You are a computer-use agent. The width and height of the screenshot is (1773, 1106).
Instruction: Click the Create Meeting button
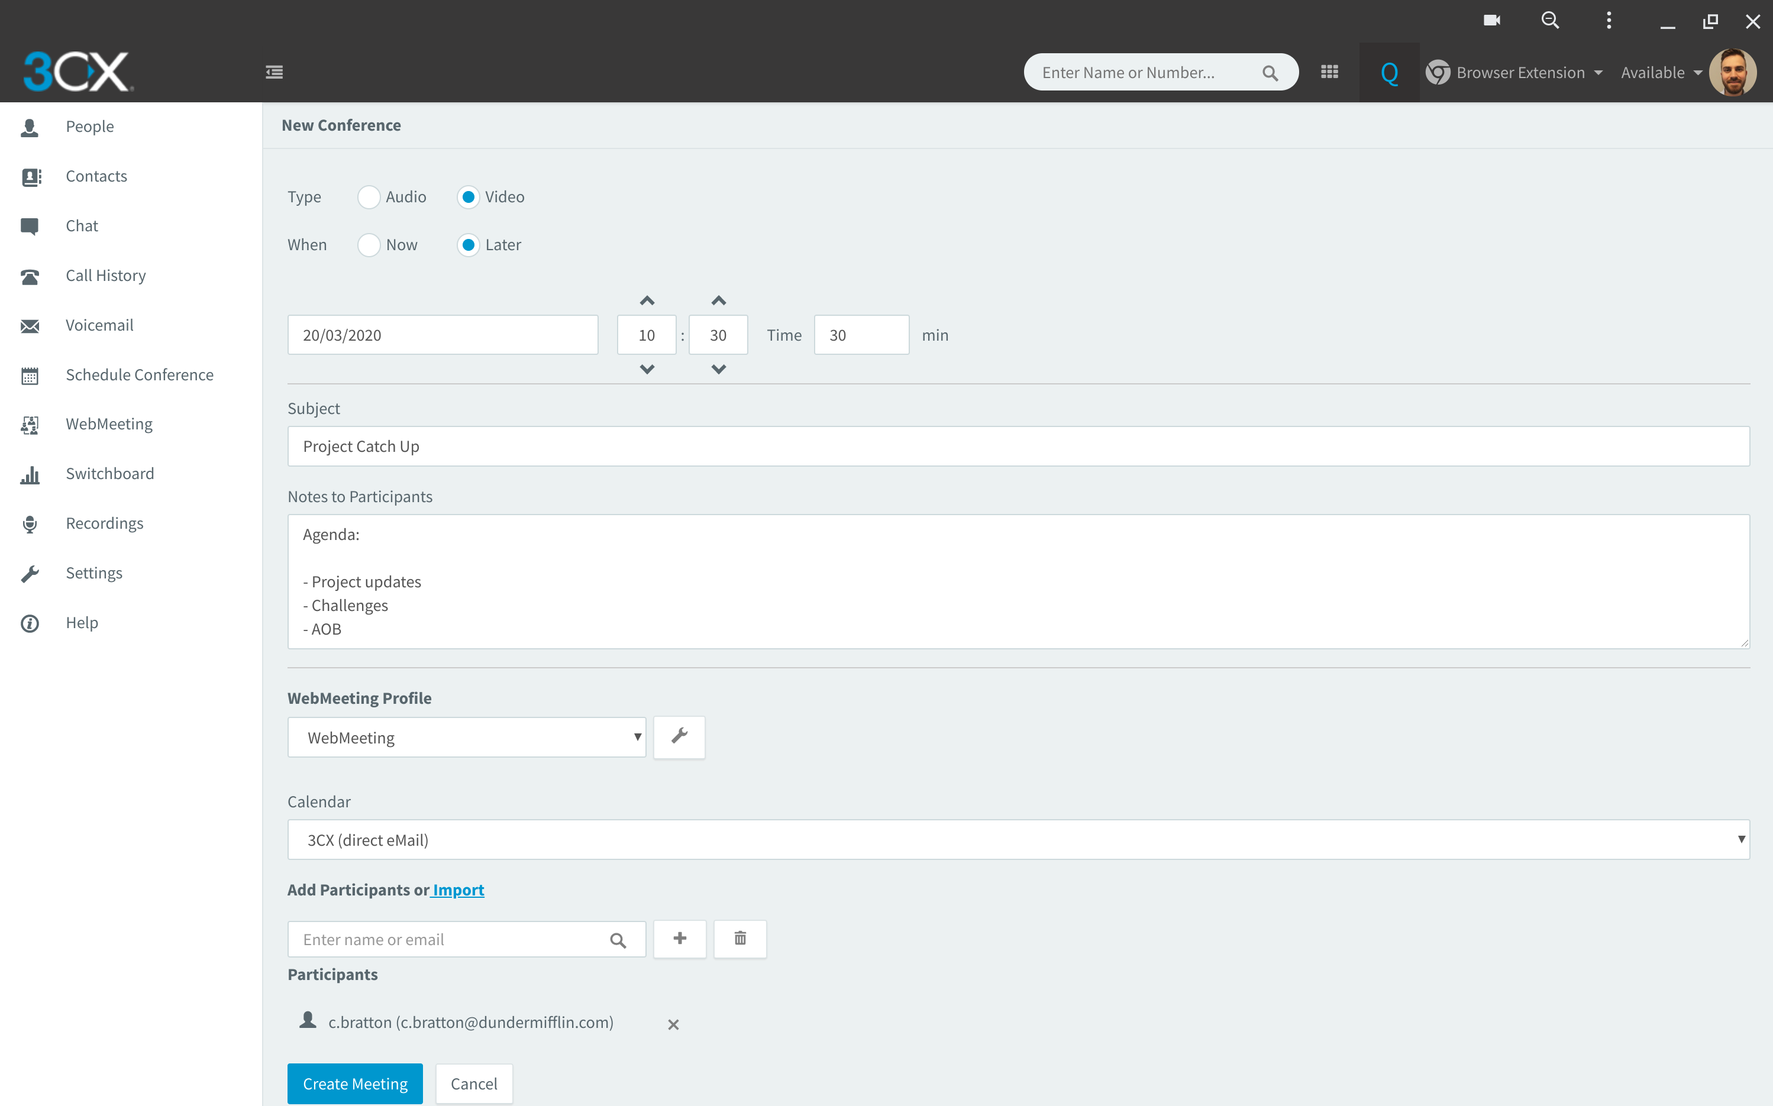coord(355,1084)
